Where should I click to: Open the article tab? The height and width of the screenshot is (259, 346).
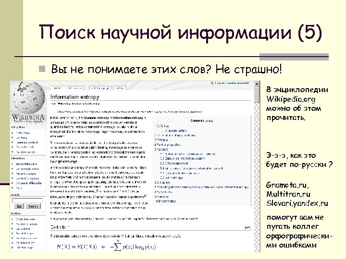[57, 88]
